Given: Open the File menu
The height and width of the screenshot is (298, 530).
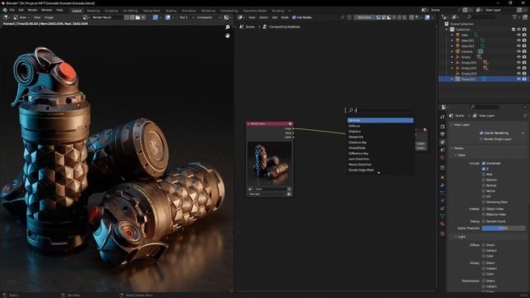Looking at the screenshot, I should click(x=12, y=10).
